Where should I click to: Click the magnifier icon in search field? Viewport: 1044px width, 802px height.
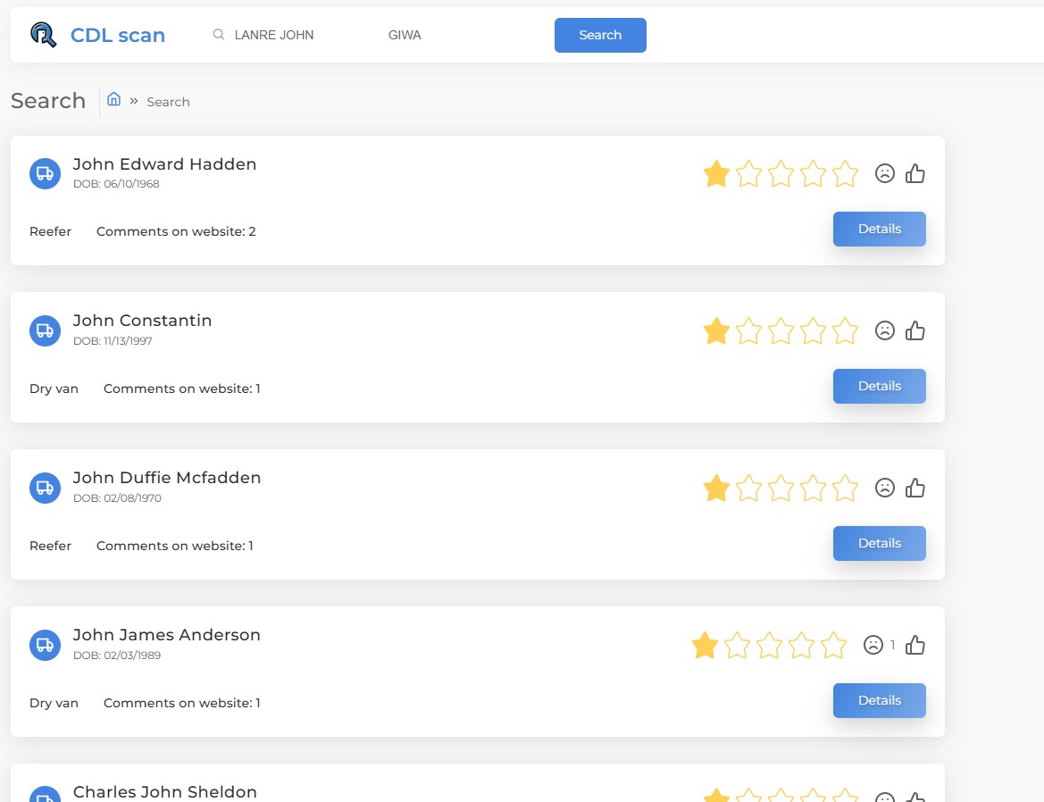(x=218, y=35)
